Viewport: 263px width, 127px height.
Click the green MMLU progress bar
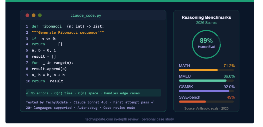(x=206, y=81)
